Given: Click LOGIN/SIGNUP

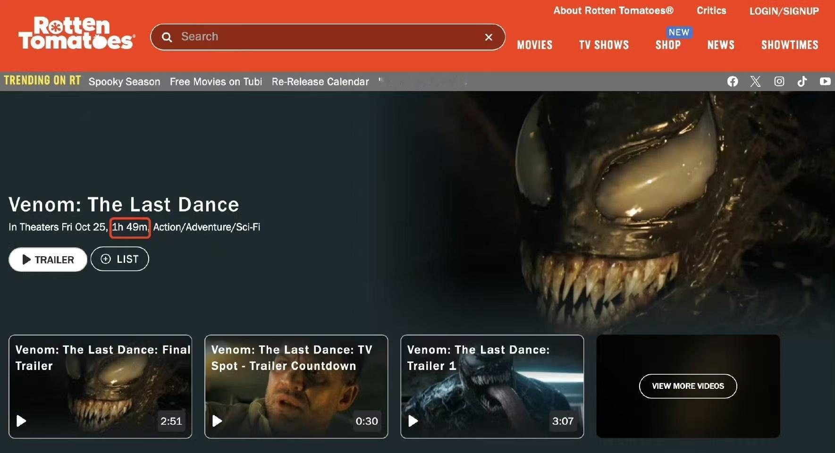Looking at the screenshot, I should point(784,11).
